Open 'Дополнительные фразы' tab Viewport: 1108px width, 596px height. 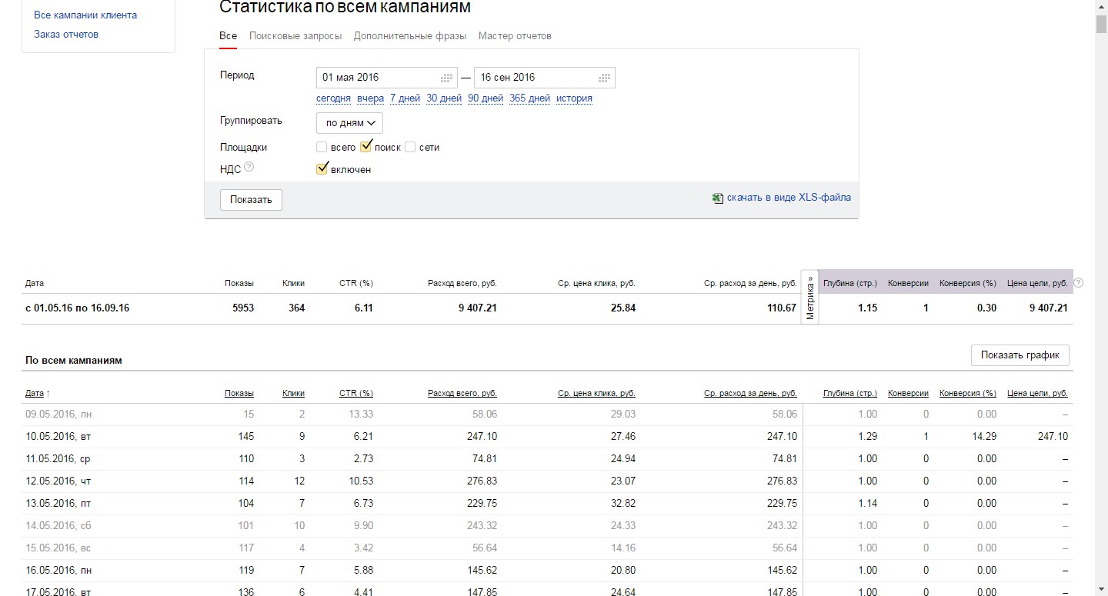(410, 36)
